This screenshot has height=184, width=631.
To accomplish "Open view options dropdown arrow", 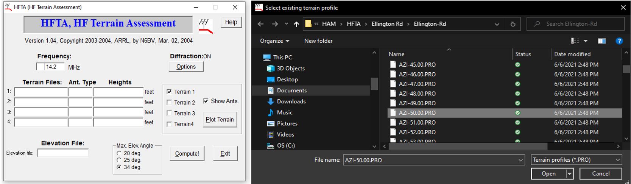I will tap(586, 41).
